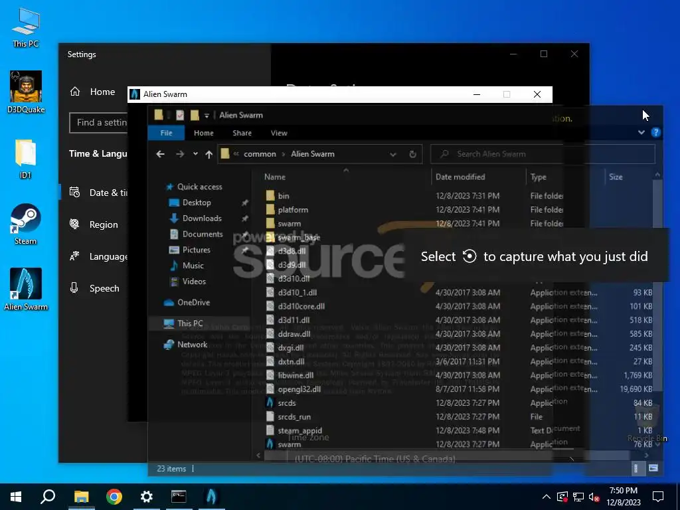This screenshot has height=510, width=680.
Task: Expand the ribbon with chevron arrow
Action: pos(641,133)
